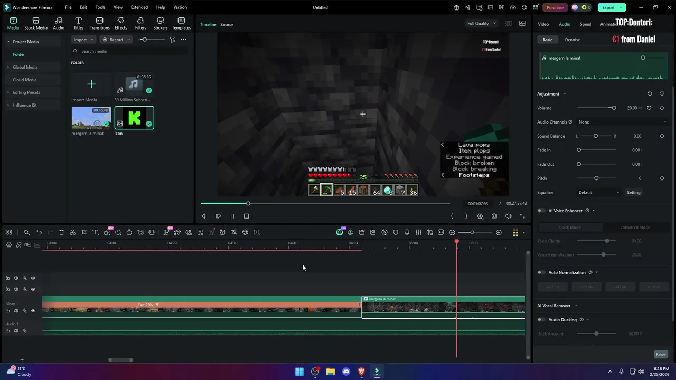
Task: Open the Import dropdown
Action: pyautogui.click(x=84, y=40)
